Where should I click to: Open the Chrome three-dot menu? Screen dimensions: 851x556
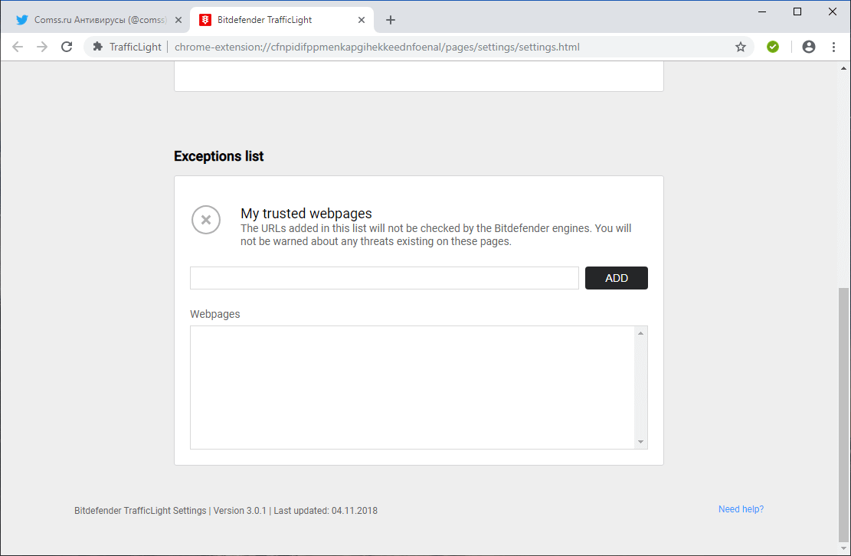pos(833,47)
